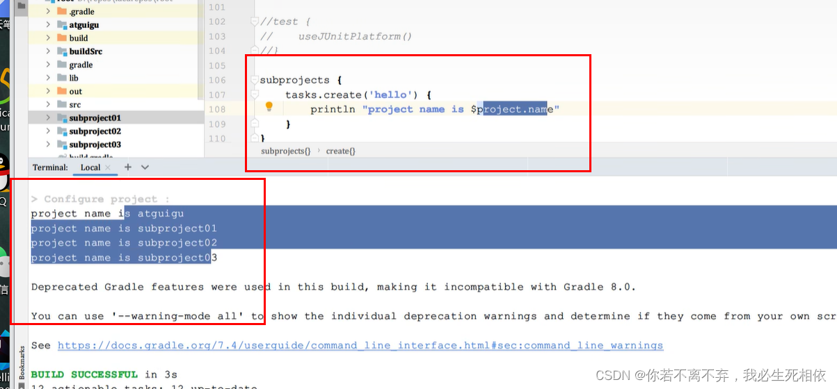Select the subproject01 module icon
The width and height of the screenshot is (837, 389).
tap(62, 117)
